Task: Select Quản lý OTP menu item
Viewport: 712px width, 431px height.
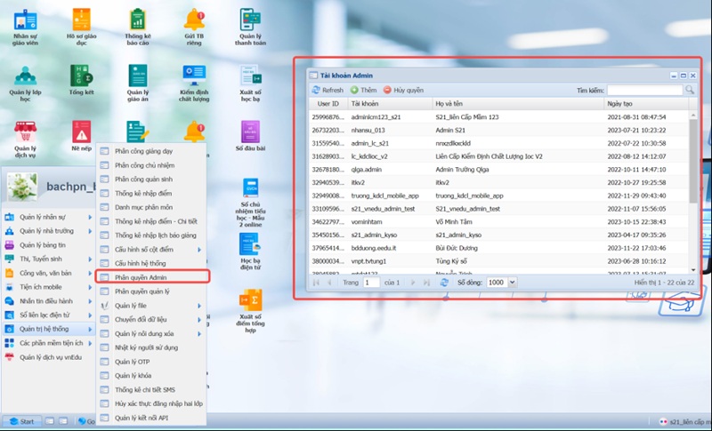Action: 151,362
